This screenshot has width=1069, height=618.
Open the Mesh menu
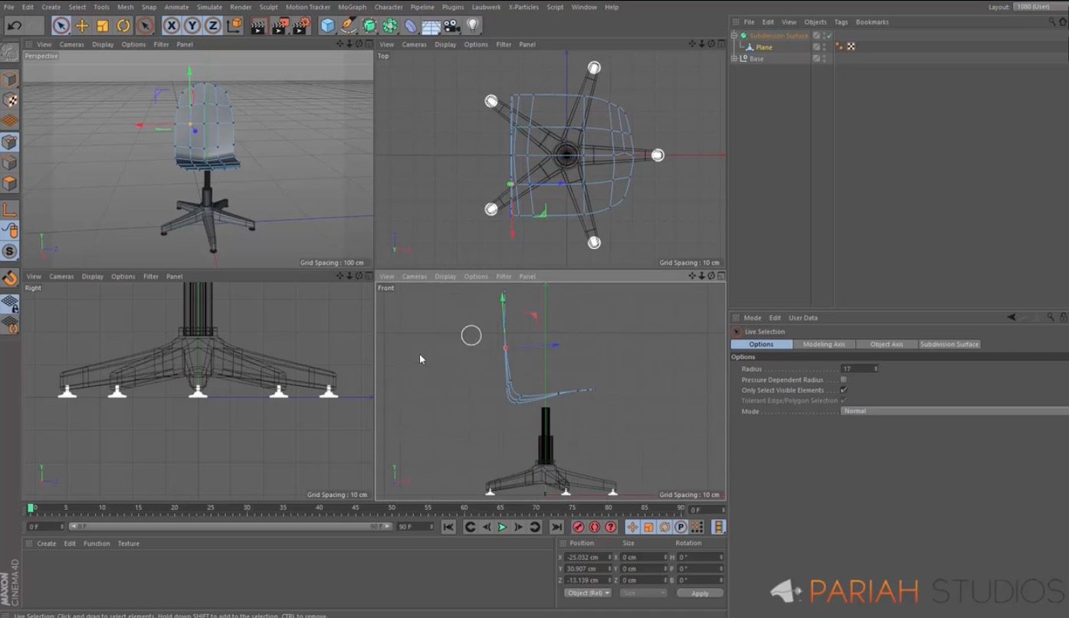tap(125, 7)
